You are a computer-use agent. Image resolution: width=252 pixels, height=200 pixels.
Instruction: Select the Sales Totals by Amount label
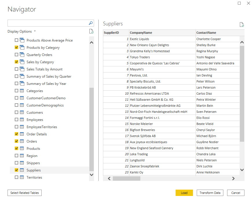coord(45,69)
